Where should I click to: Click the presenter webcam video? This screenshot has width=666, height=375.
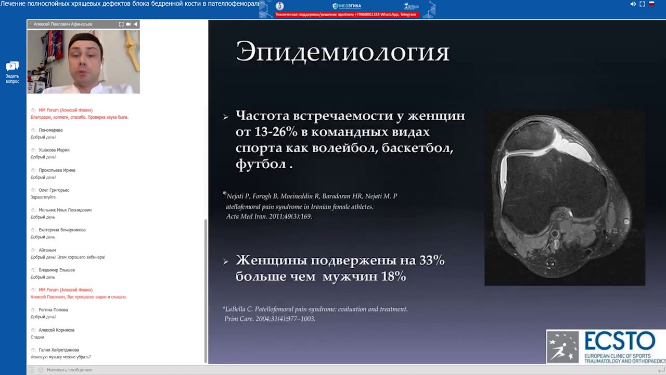click(83, 61)
